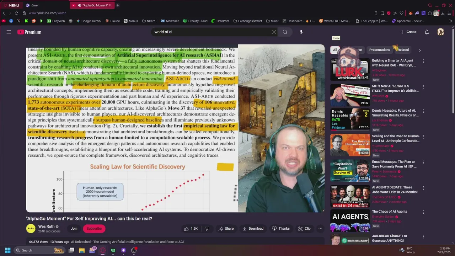This screenshot has width=455, height=256.
Task: Click the Subscribe button
Action: [x=94, y=229]
